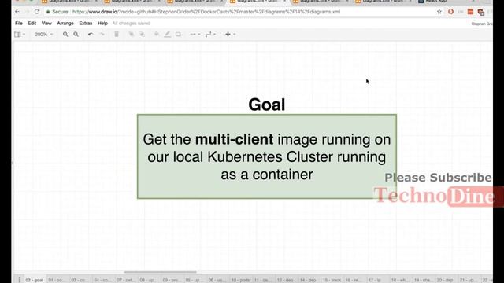The height and width of the screenshot is (283, 504).
Task: Click the All changes saved status
Action: [x=132, y=23]
